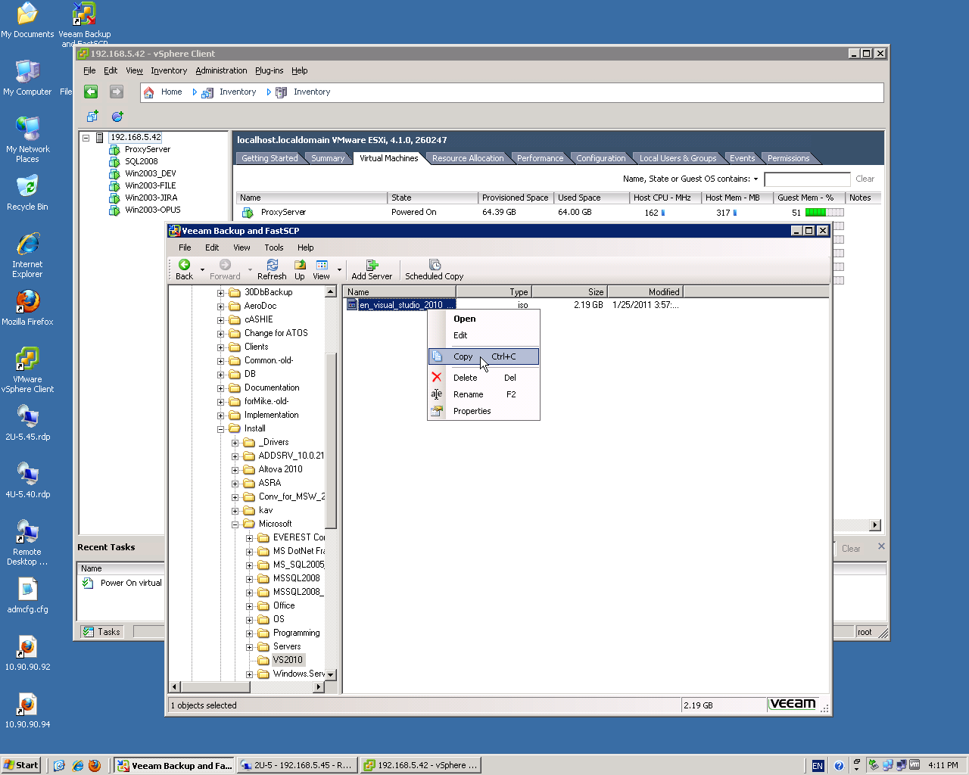Click the vSphere VM filter input field
This screenshot has height=775, width=969.
pos(807,179)
